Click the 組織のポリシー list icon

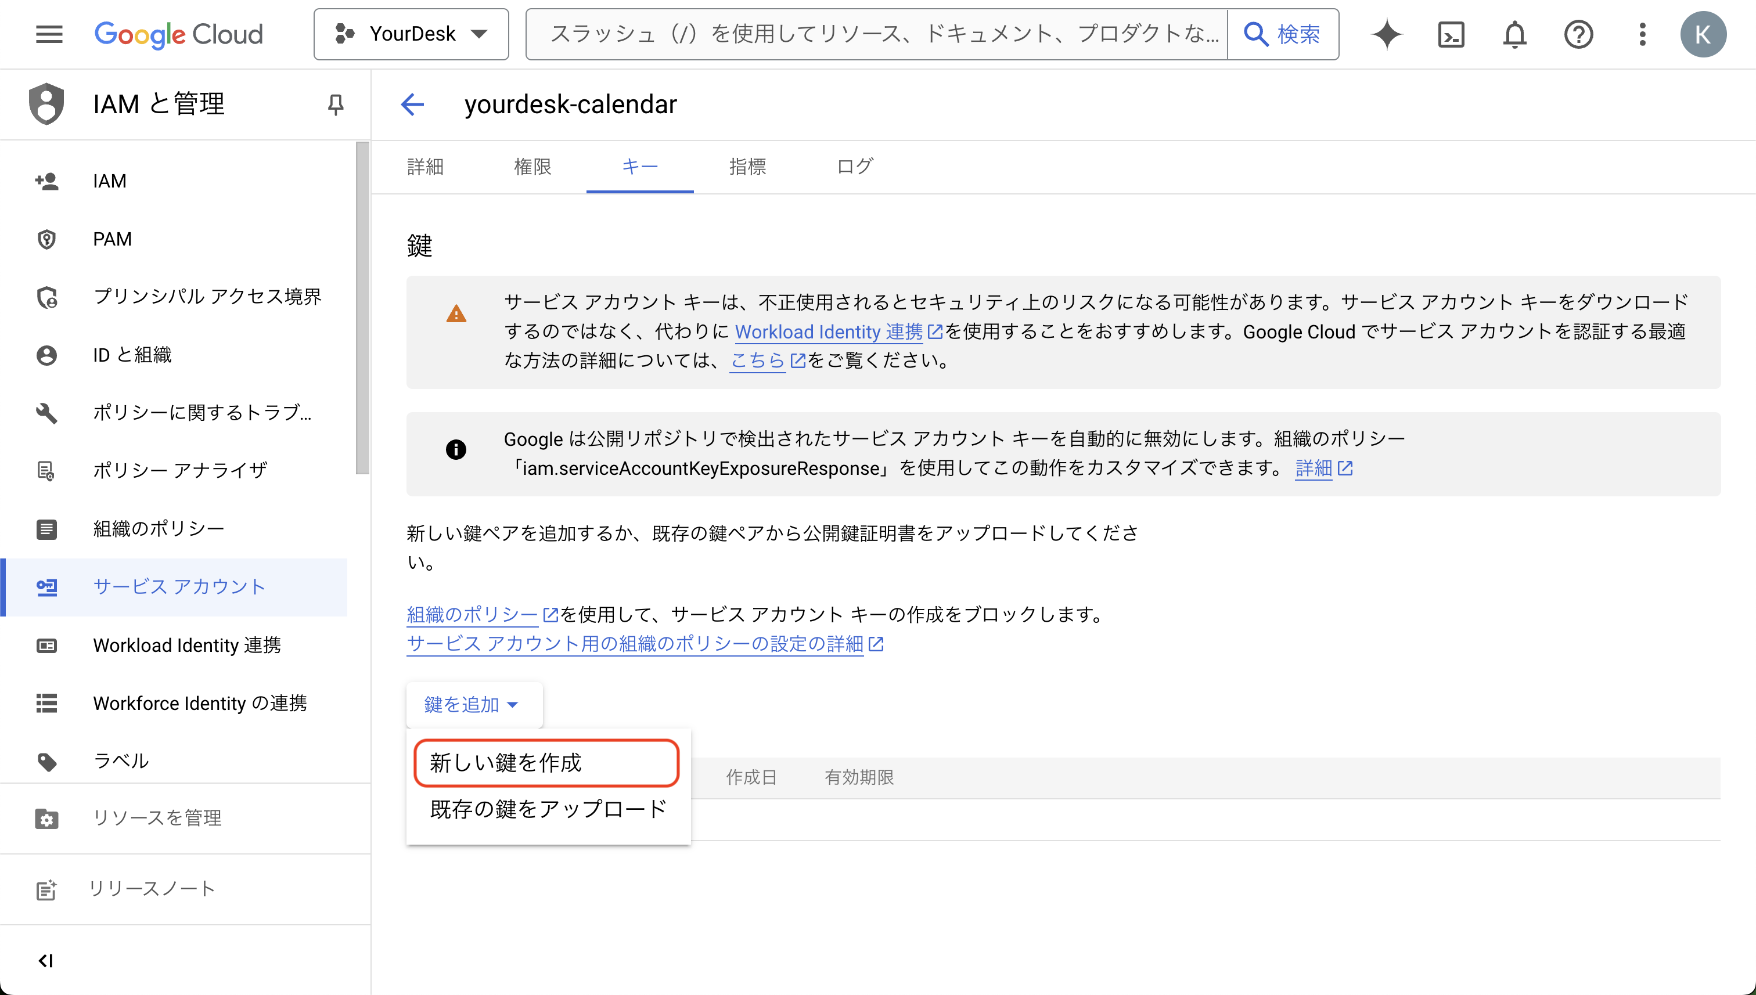click(x=46, y=529)
